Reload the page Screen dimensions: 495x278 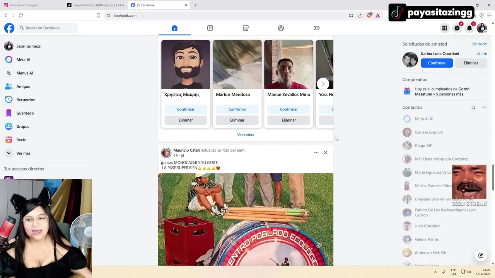coord(21,15)
